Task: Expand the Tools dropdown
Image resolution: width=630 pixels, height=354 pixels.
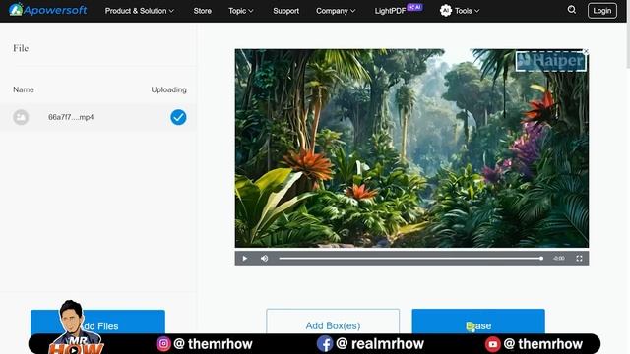Action: tap(467, 11)
